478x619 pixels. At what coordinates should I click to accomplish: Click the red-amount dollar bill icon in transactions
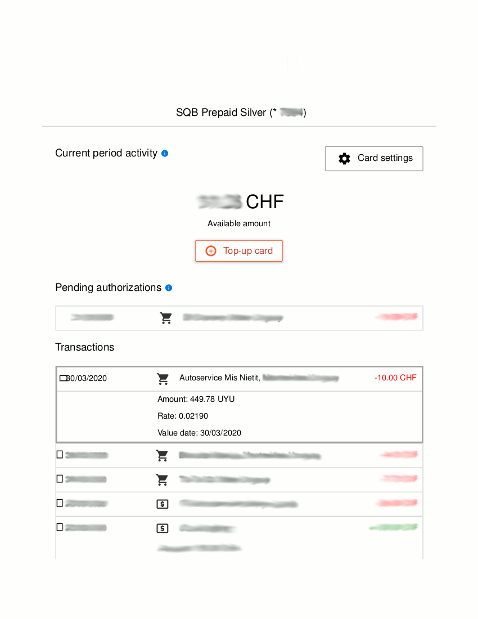(162, 504)
